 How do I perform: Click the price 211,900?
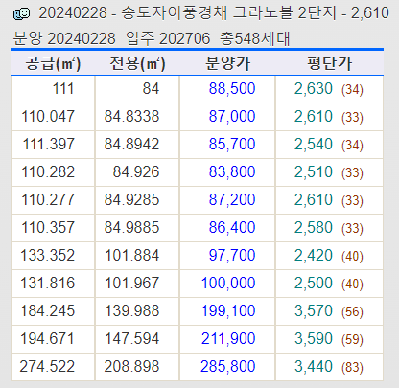[228, 338]
